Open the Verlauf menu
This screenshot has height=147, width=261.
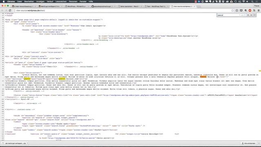point(50,2)
